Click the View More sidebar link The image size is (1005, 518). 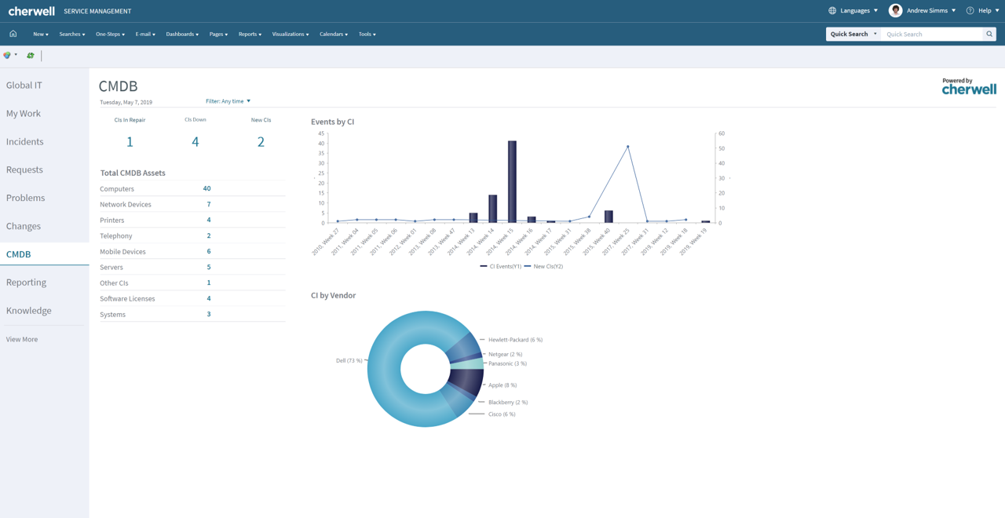[x=22, y=340]
